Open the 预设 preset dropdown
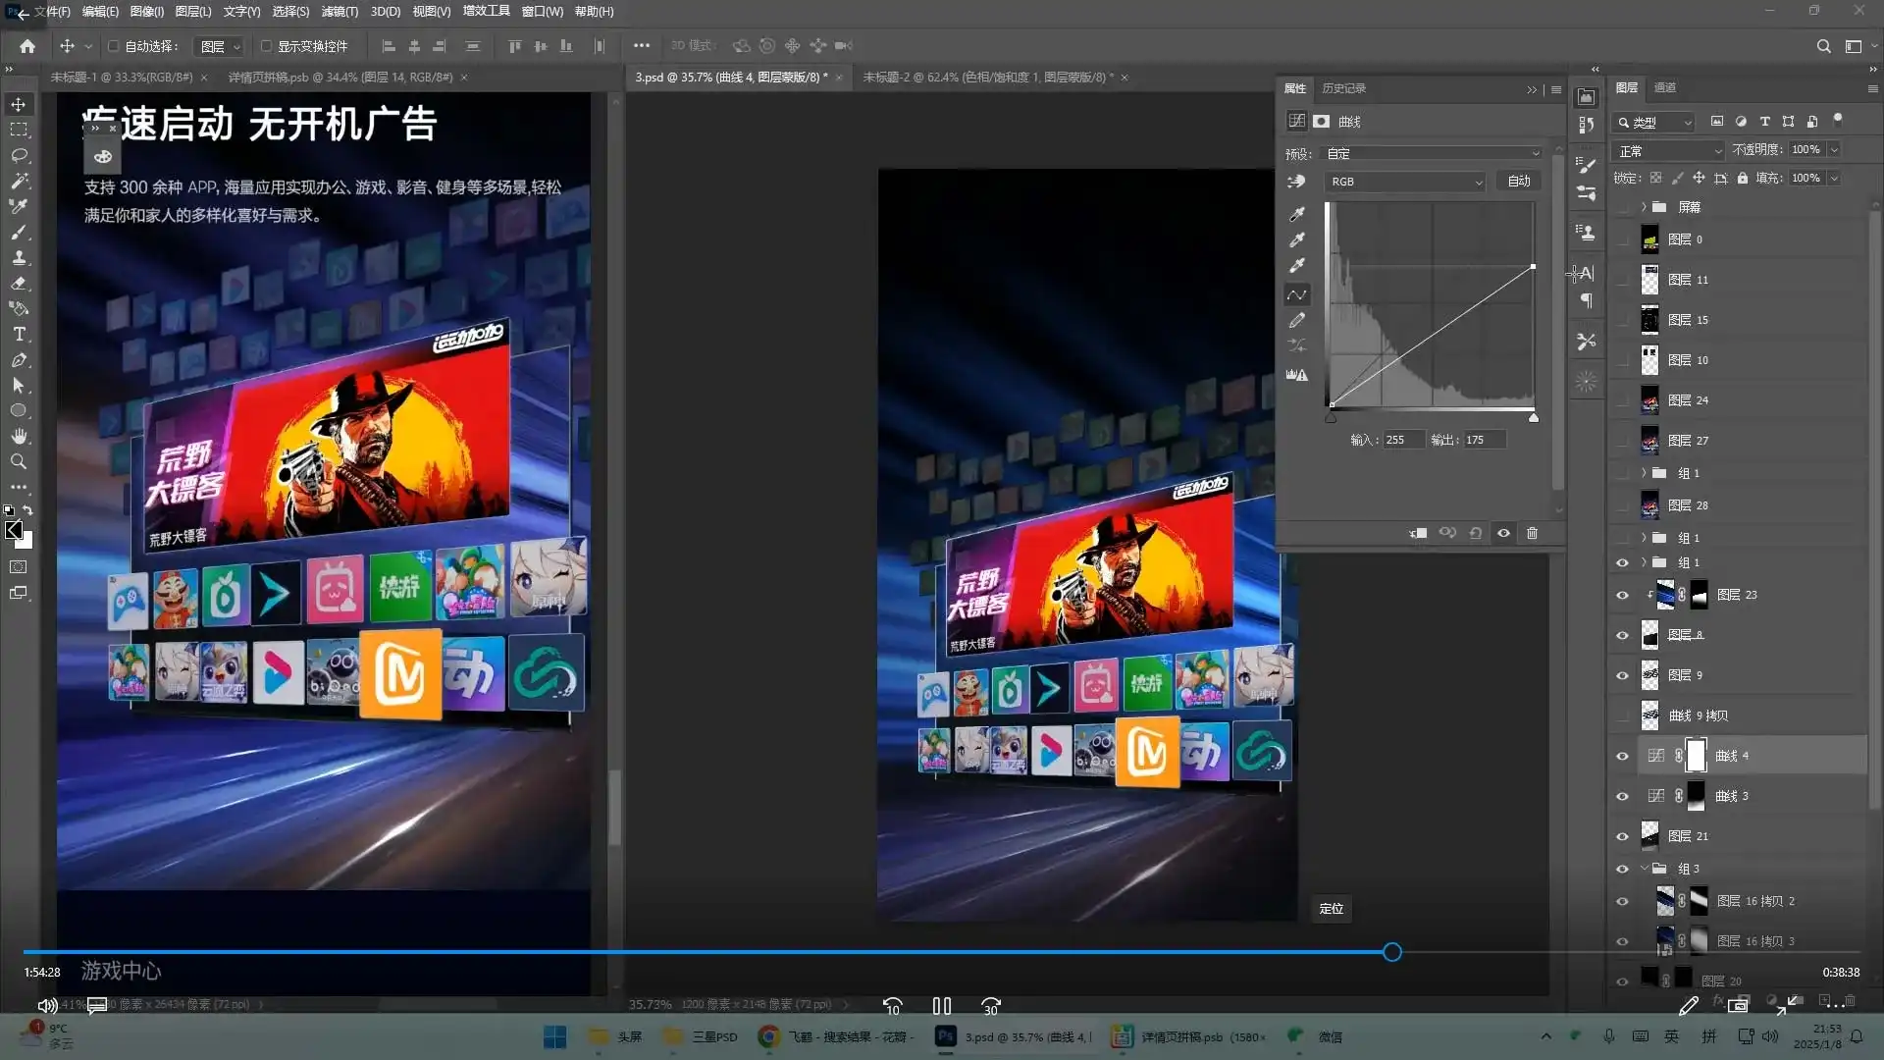Screen dimensions: 1884x1060 coord(1433,153)
